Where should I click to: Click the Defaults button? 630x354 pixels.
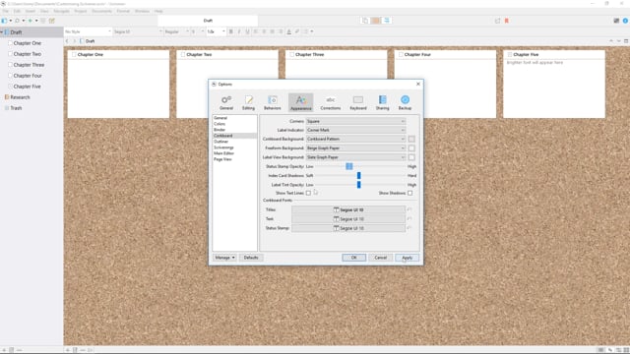[x=251, y=258]
